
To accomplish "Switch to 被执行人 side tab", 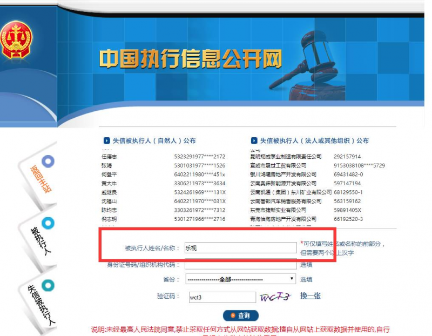I will point(39,240).
